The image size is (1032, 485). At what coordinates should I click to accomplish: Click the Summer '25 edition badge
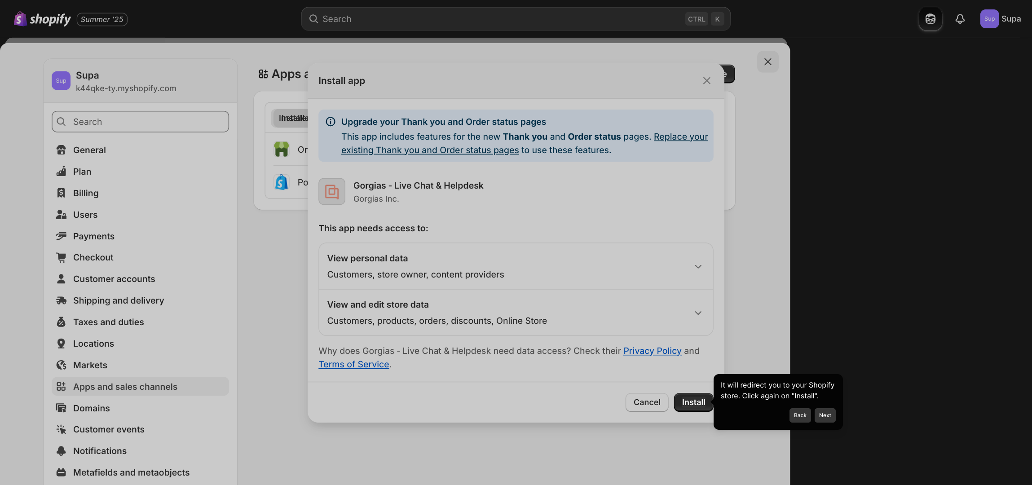point(102,19)
